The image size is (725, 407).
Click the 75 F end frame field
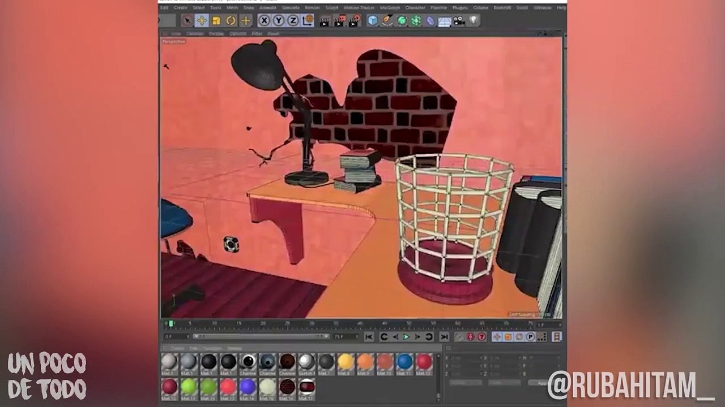click(346, 336)
